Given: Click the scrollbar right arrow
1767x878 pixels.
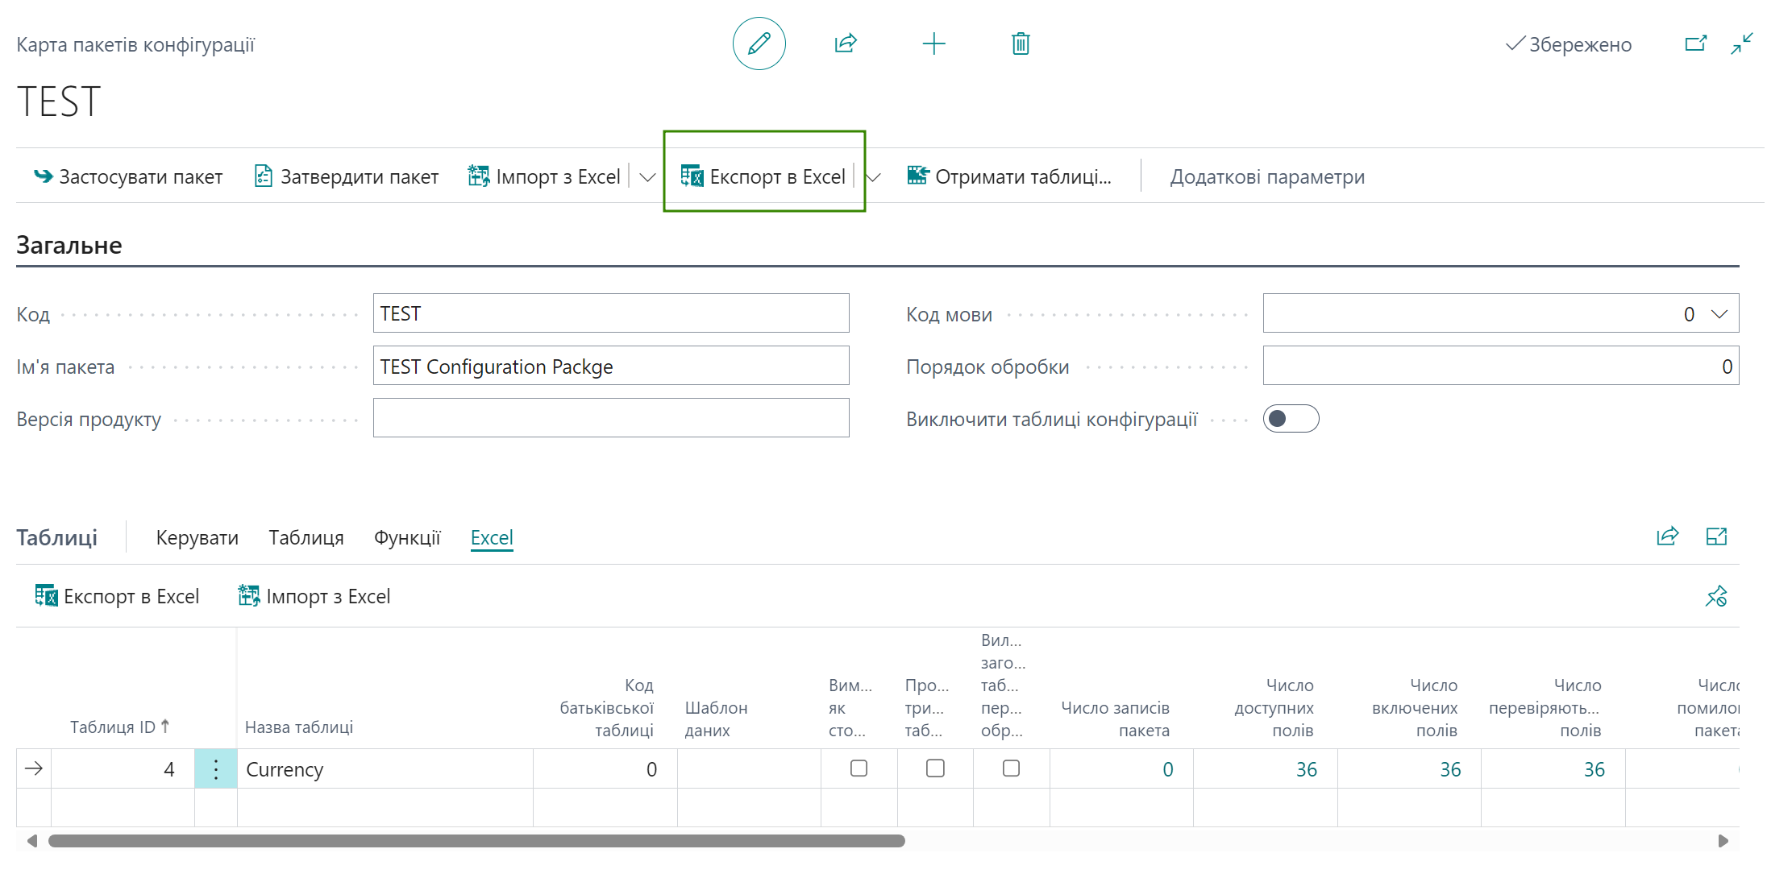Looking at the screenshot, I should 1723,841.
